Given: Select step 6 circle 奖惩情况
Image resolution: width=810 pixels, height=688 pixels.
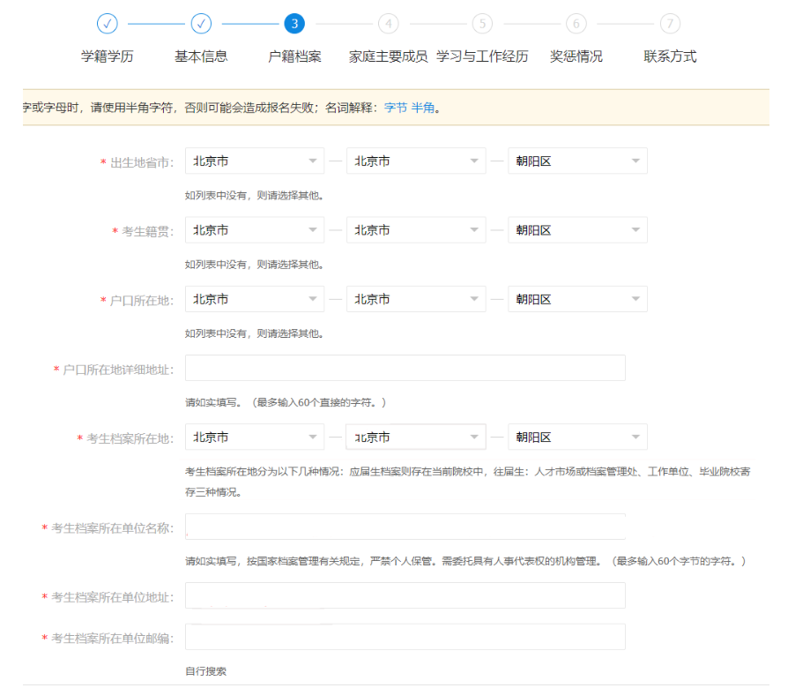Looking at the screenshot, I should (576, 24).
